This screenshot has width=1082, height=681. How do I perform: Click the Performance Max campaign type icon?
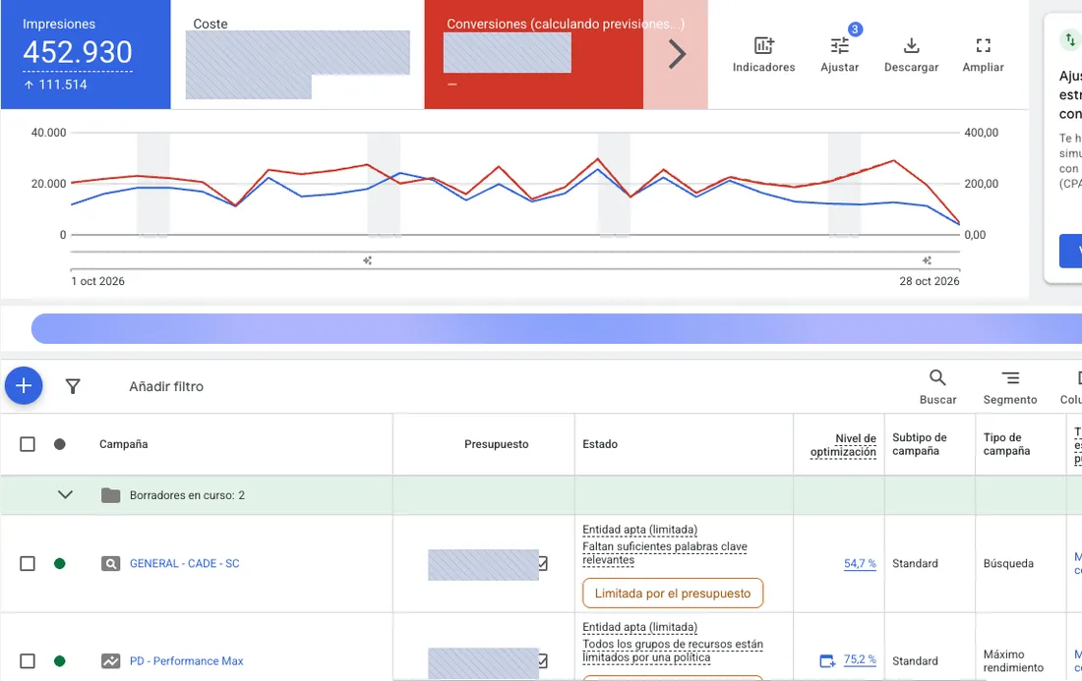click(x=110, y=660)
